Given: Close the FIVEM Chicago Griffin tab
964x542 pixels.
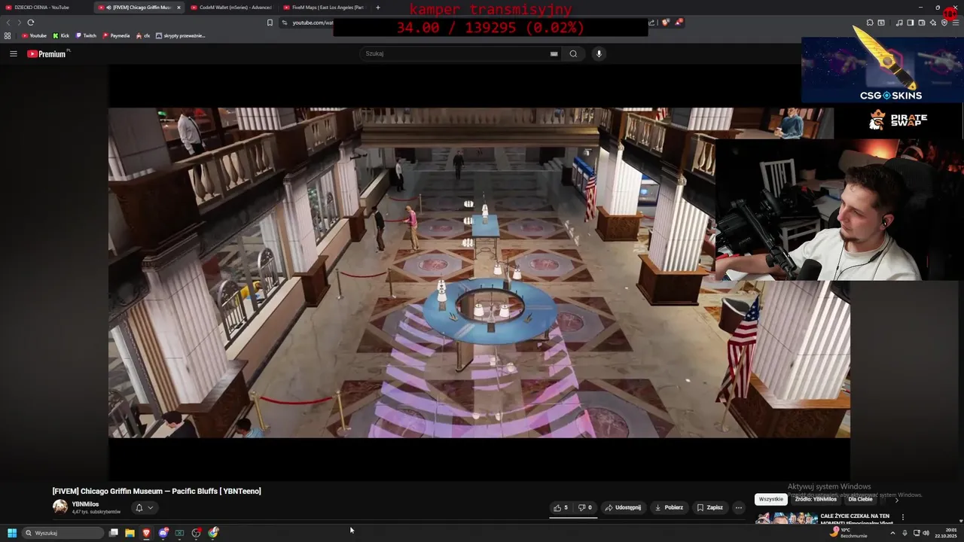Looking at the screenshot, I should [178, 8].
